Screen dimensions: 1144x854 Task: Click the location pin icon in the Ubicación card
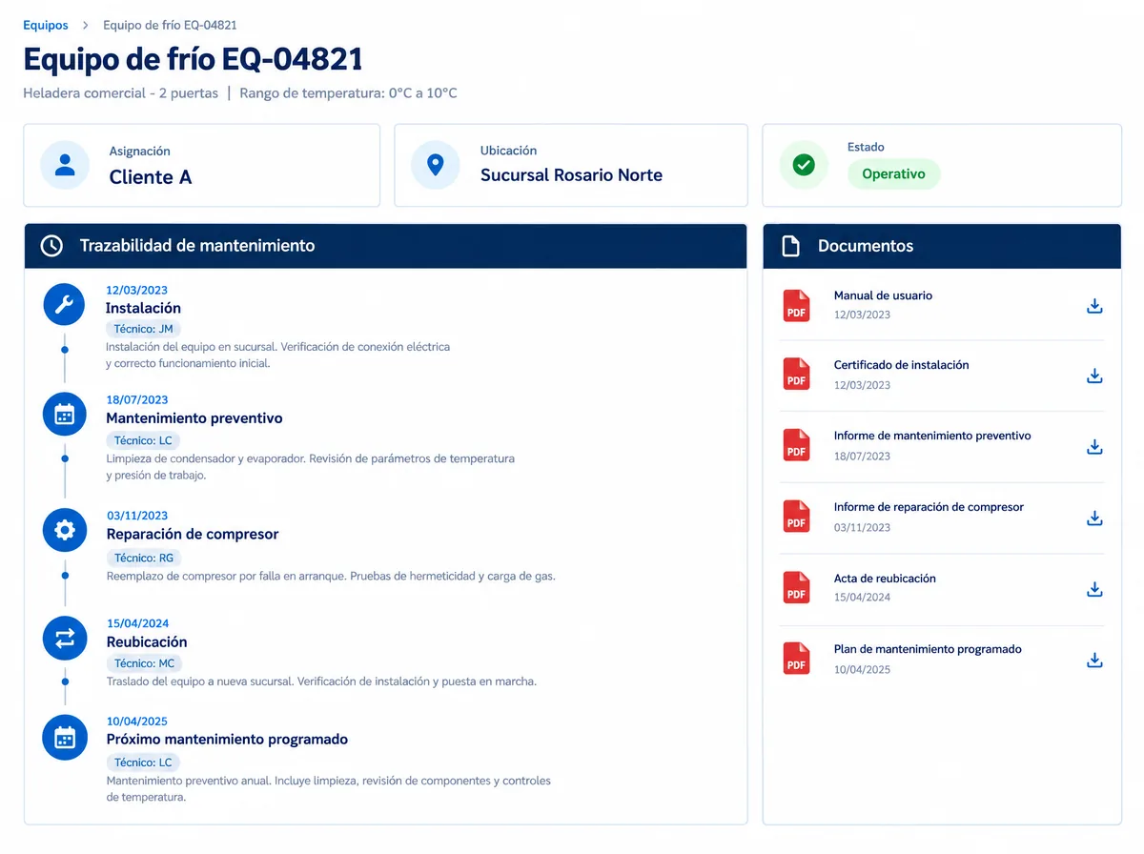436,165
